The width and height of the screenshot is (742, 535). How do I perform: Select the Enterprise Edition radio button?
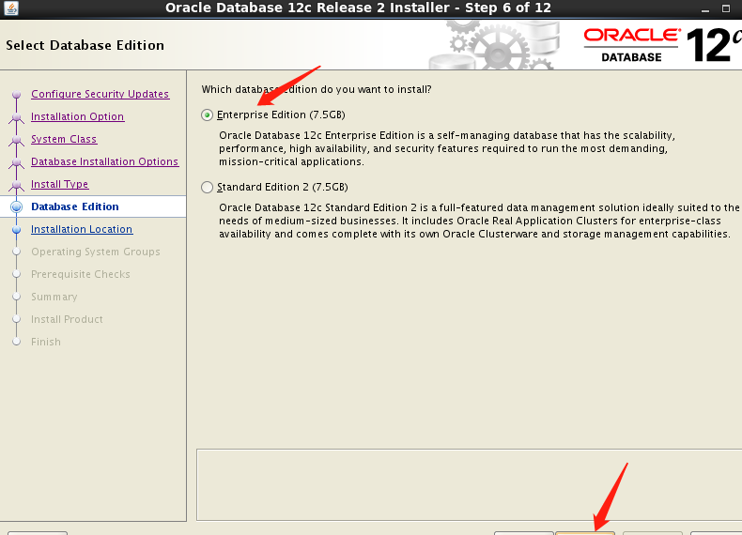pos(207,115)
